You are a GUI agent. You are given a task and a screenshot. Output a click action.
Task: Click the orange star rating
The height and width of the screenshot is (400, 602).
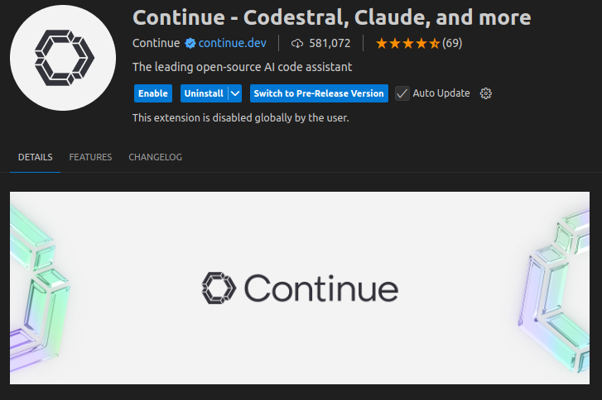(407, 43)
